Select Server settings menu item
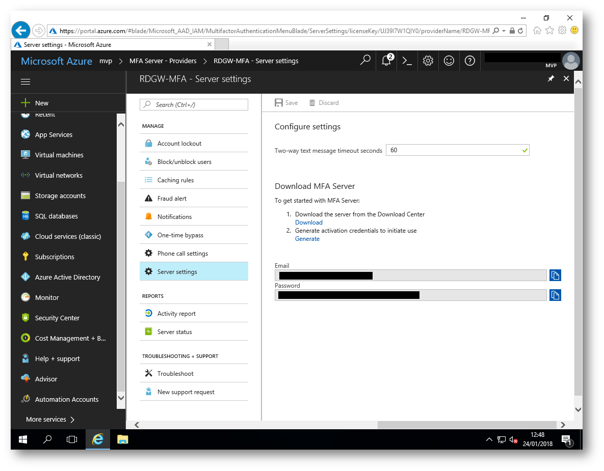Image resolution: width=604 pixels, height=471 pixels. click(194, 272)
